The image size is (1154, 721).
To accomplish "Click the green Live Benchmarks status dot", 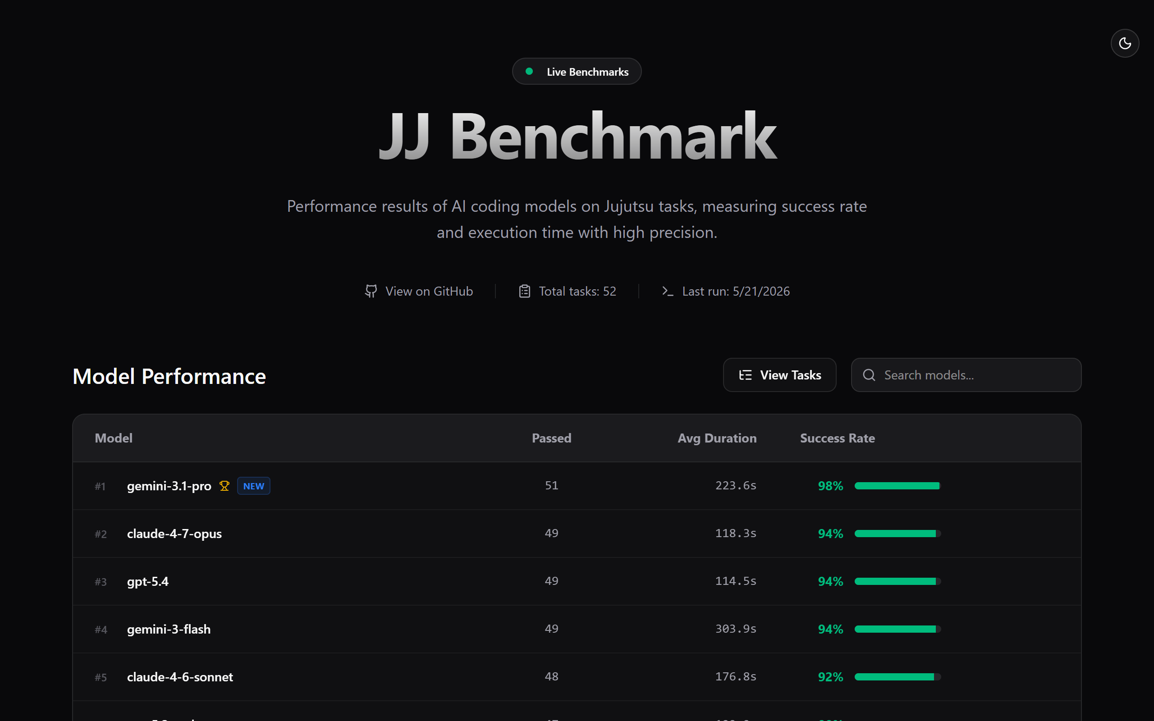I will point(529,72).
